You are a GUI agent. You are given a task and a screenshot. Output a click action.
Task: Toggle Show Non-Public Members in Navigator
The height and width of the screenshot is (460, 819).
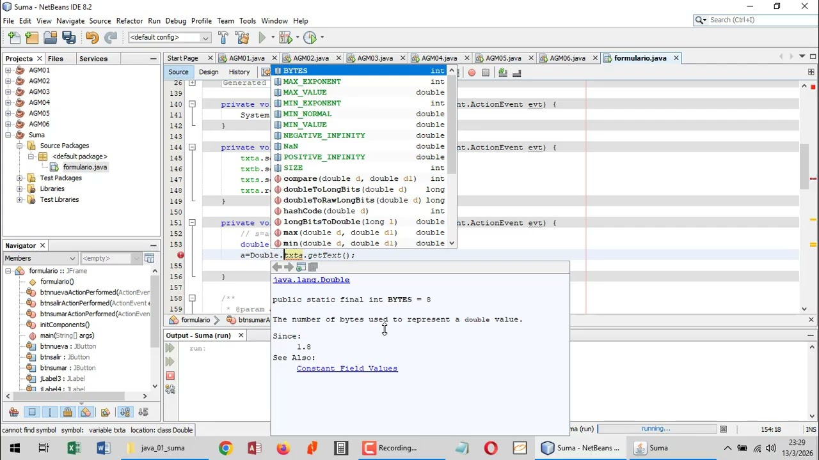click(68, 412)
